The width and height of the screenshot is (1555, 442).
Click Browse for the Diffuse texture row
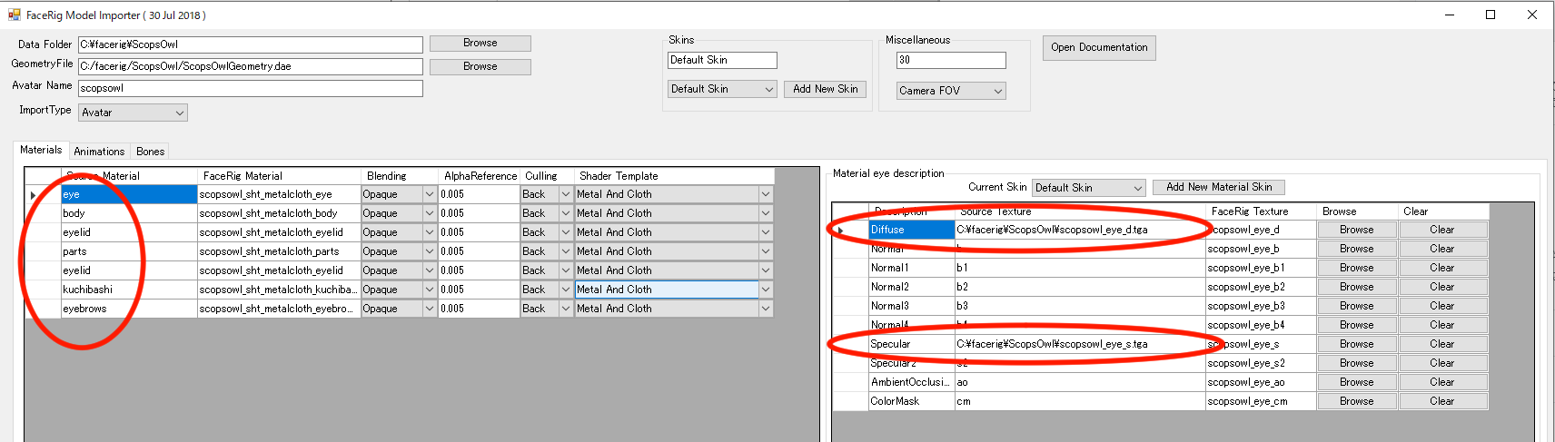tap(1356, 230)
